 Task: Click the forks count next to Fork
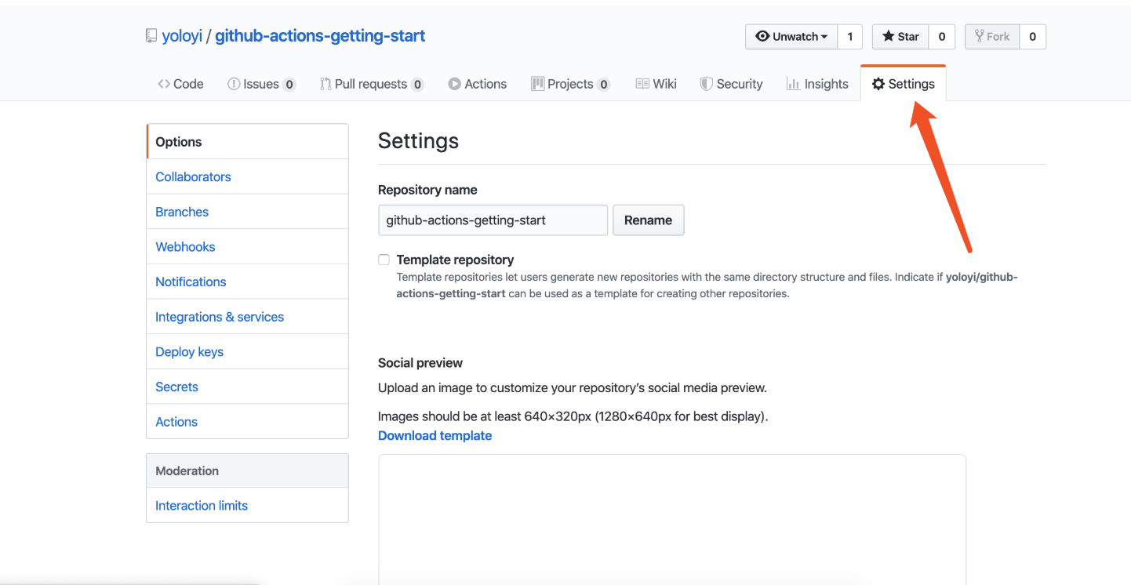click(x=1033, y=37)
